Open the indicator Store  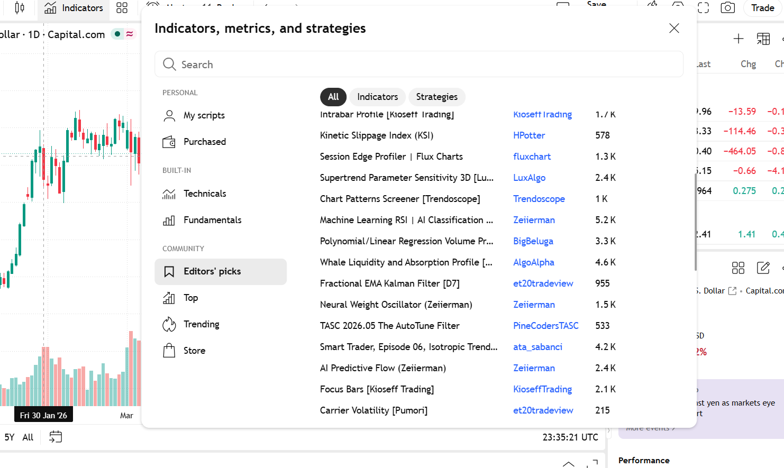tap(221, 351)
